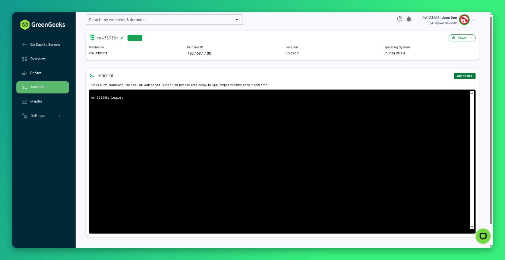This screenshot has width=505, height=260.
Task: Open Docker via its whale icon
Action: [25, 73]
